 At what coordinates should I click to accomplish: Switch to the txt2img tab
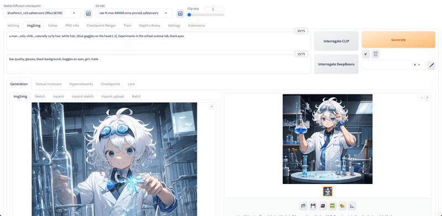click(13, 25)
